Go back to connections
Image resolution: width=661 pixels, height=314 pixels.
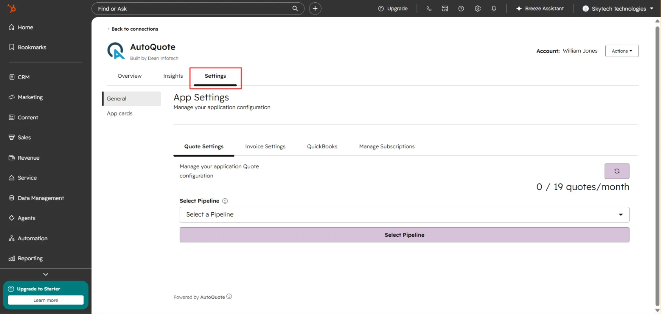[133, 29]
